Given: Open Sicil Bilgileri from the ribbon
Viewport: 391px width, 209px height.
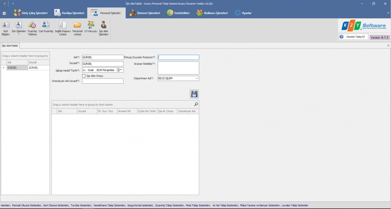Looking at the screenshot, I should pos(6,29).
